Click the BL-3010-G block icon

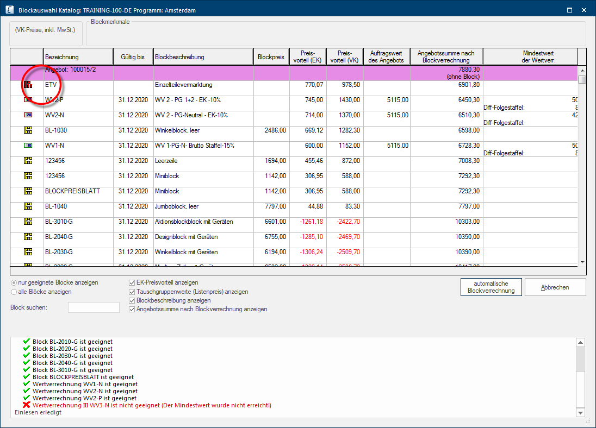28,222
